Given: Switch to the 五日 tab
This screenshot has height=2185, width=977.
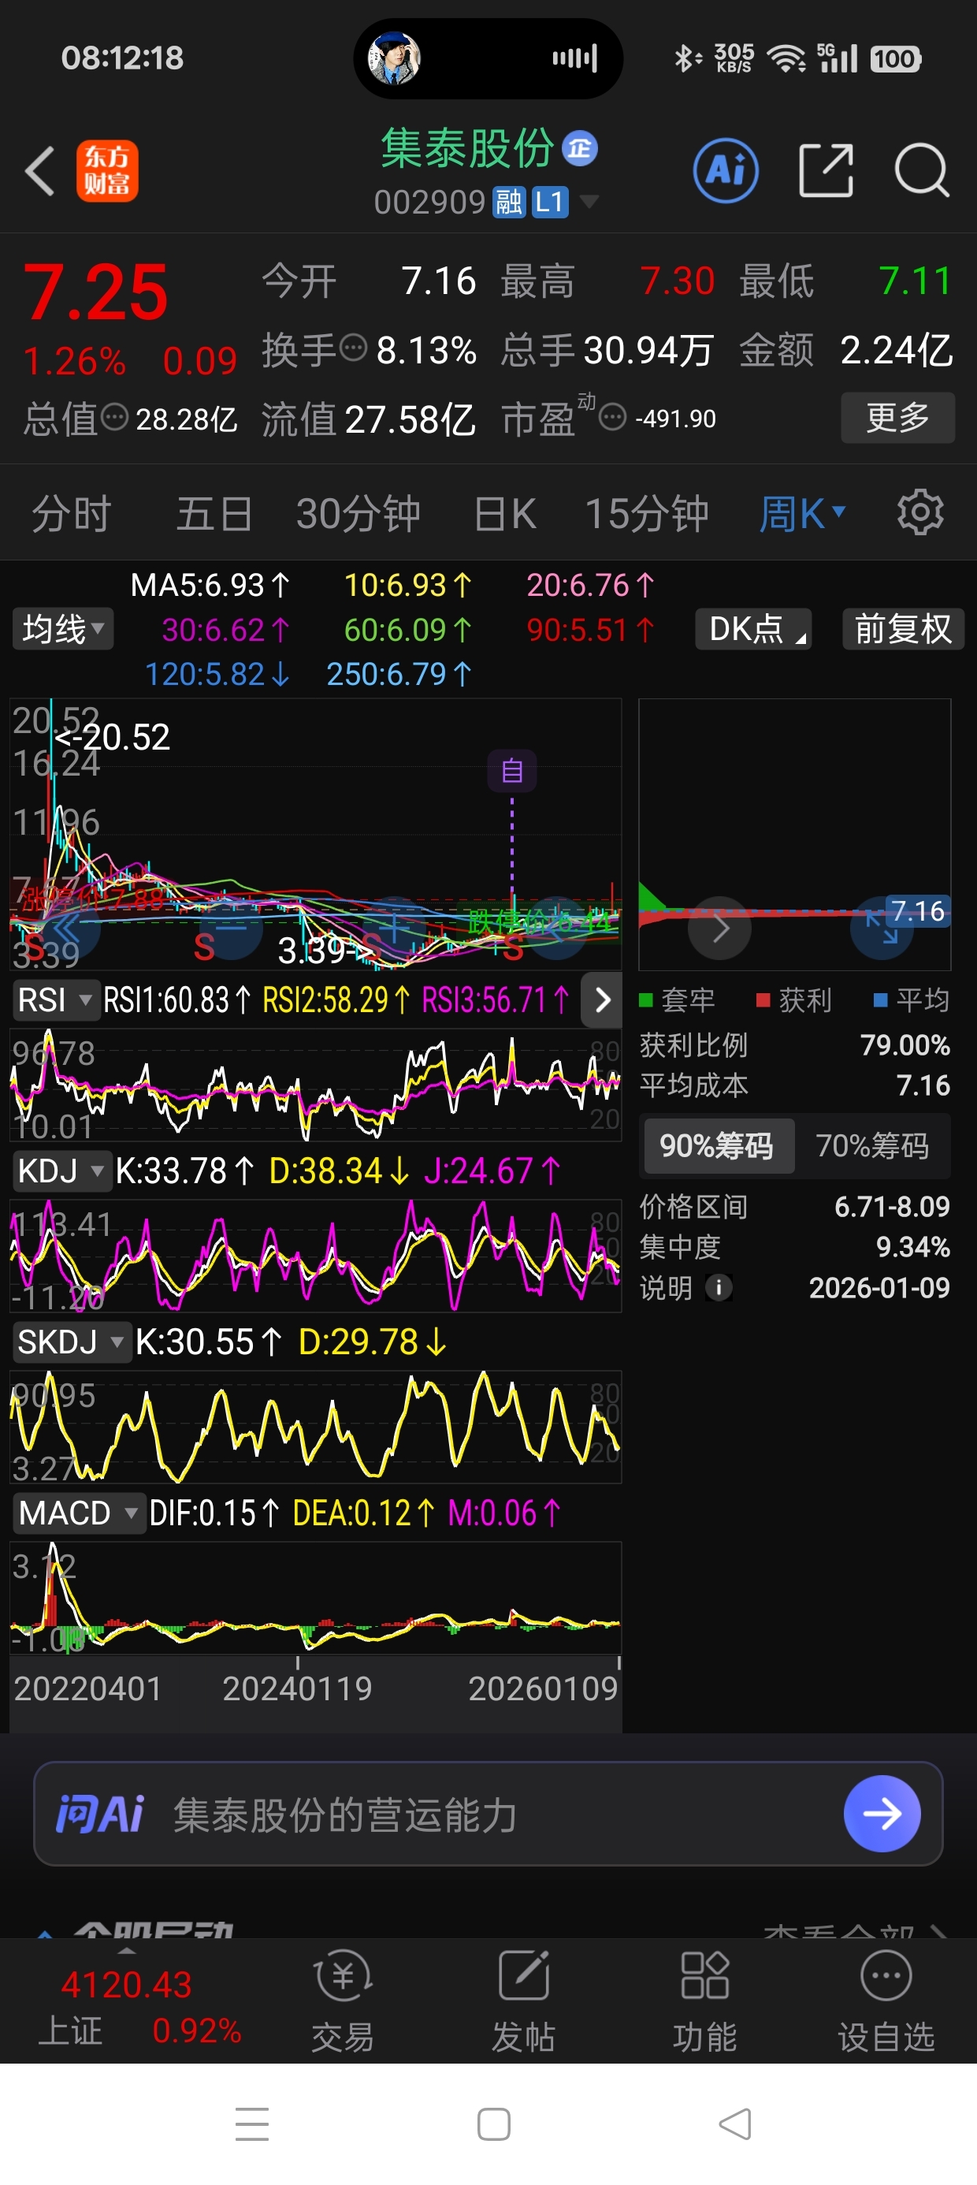Looking at the screenshot, I should pyautogui.click(x=214, y=513).
